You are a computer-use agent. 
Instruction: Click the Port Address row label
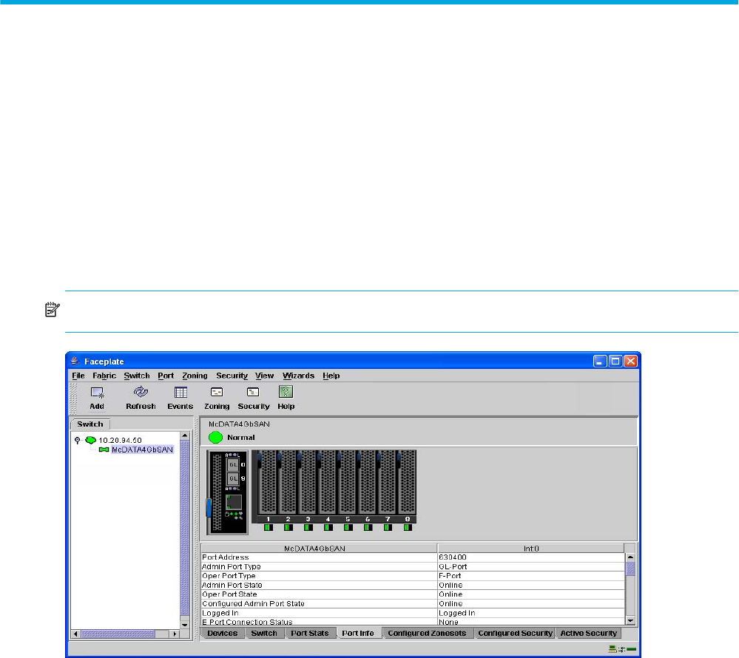click(226, 557)
